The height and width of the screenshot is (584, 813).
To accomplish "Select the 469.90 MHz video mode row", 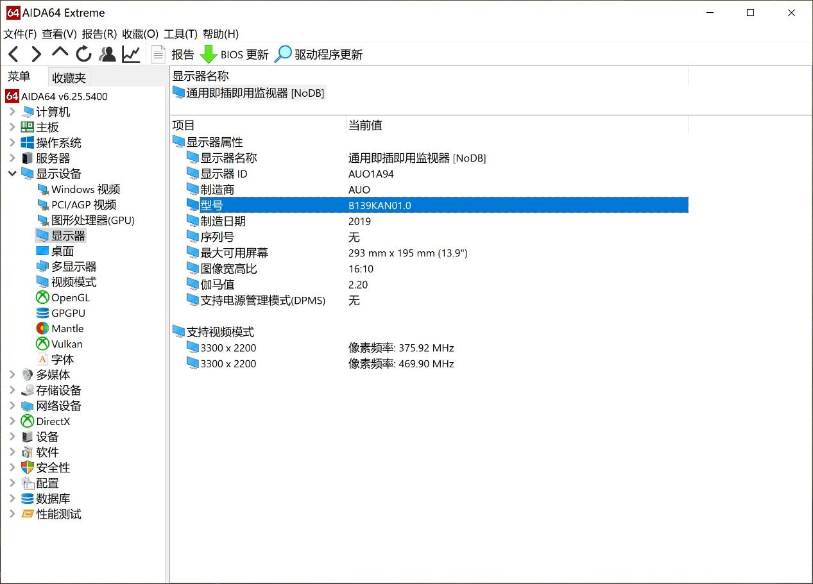I will pos(429,363).
